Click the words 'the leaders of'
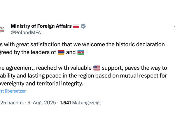 (x=38, y=52)
